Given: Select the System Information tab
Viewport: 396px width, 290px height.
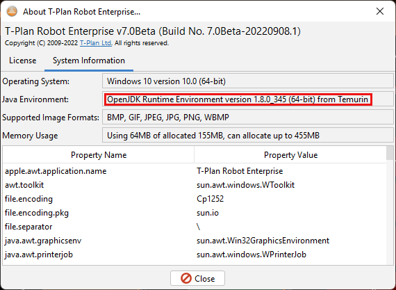Looking at the screenshot, I should point(89,61).
